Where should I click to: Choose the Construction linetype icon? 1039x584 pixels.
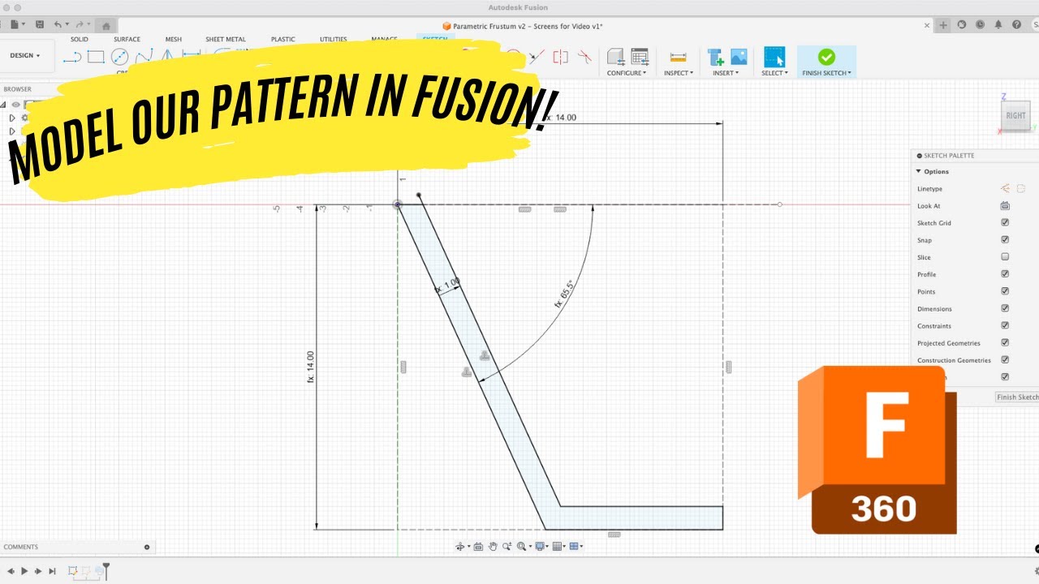click(x=1005, y=188)
